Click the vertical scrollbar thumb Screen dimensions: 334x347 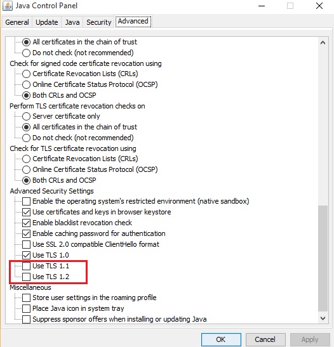click(323, 258)
